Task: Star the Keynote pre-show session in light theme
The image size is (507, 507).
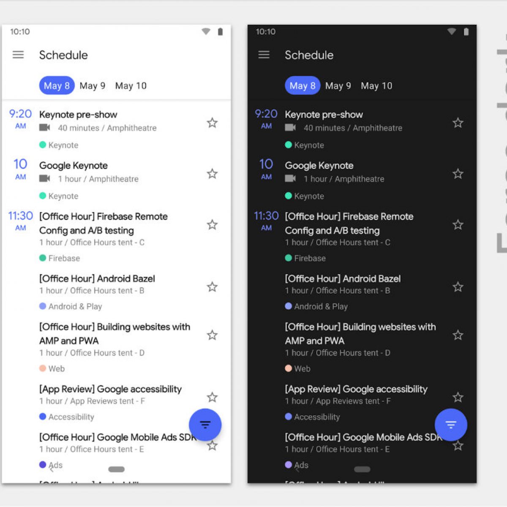Action: coord(212,123)
